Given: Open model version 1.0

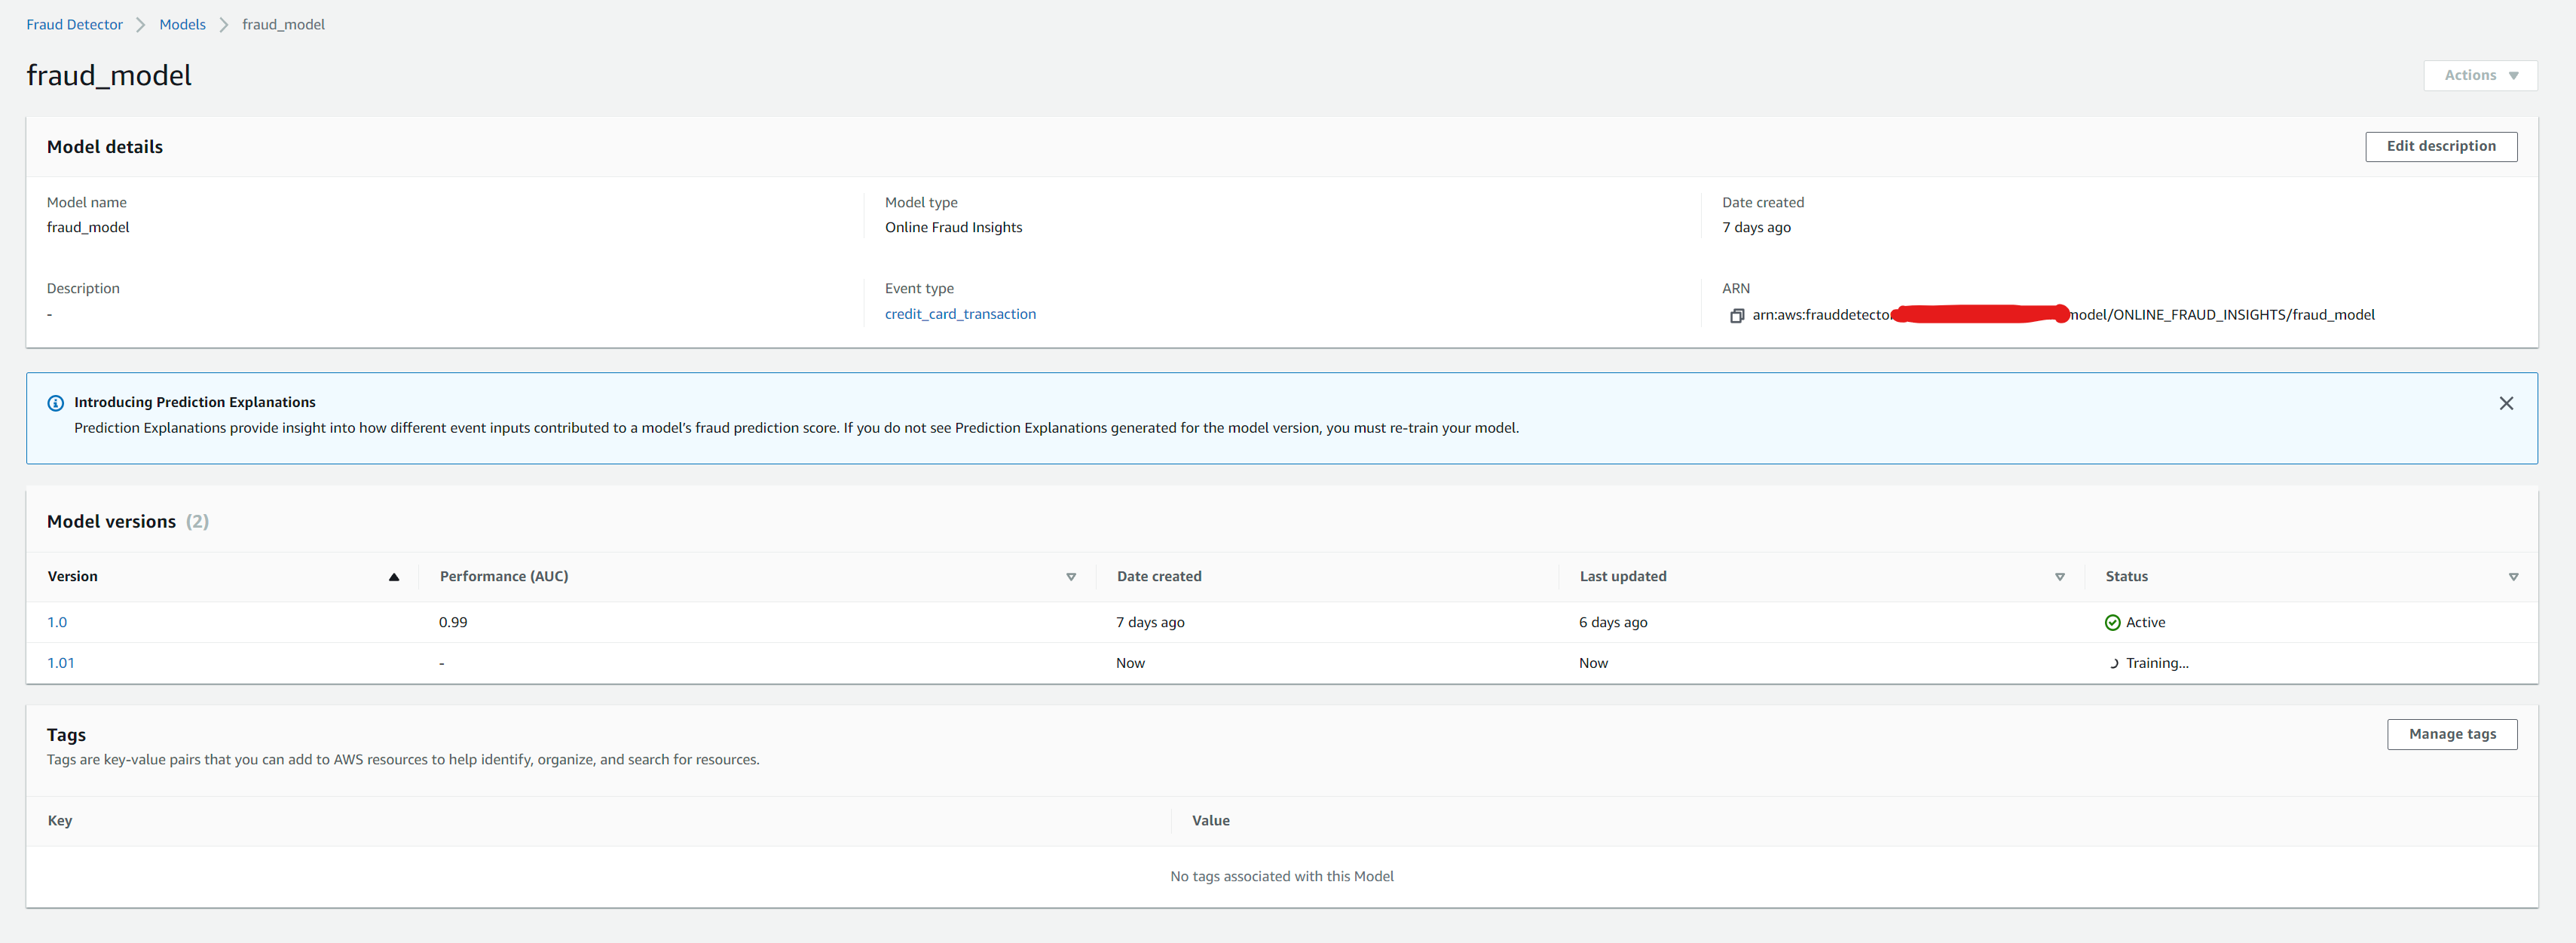Looking at the screenshot, I should point(57,622).
